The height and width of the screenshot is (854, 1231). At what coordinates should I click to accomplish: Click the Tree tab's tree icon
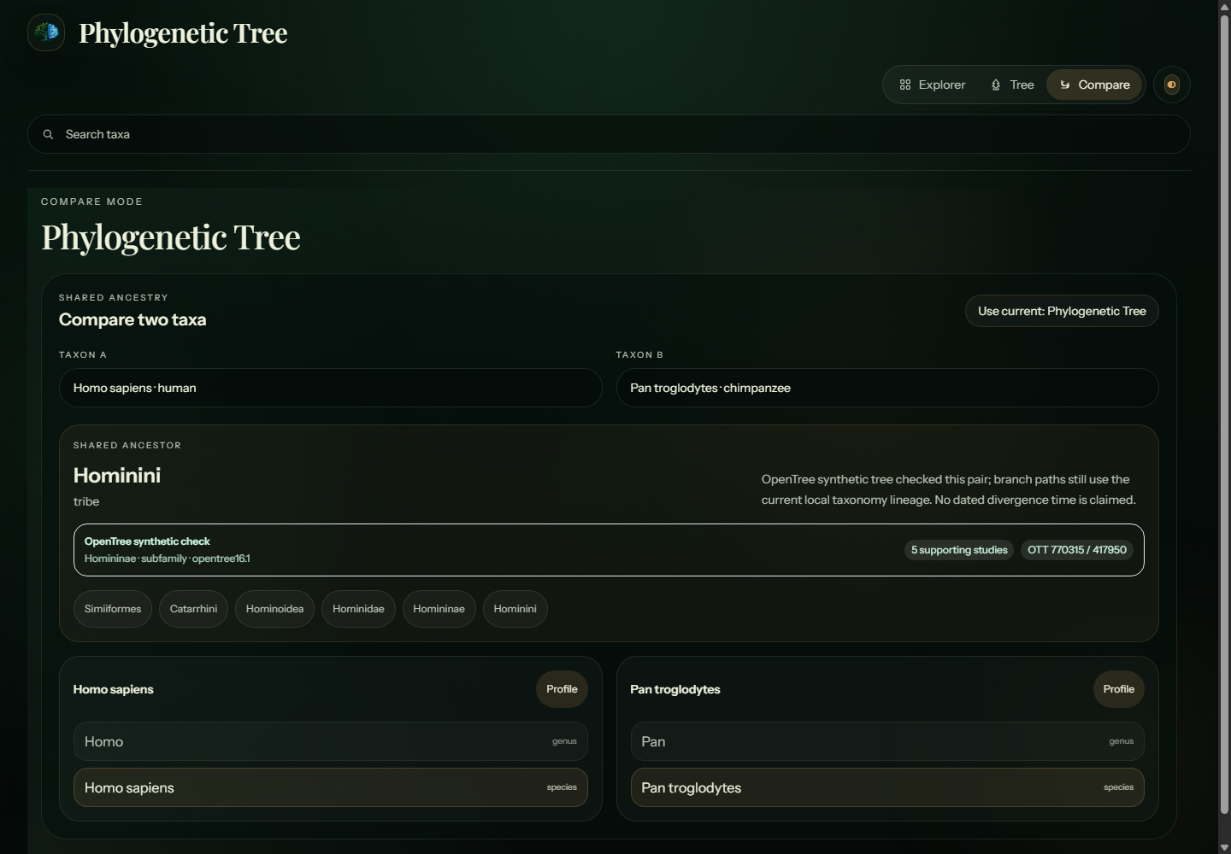pos(996,85)
